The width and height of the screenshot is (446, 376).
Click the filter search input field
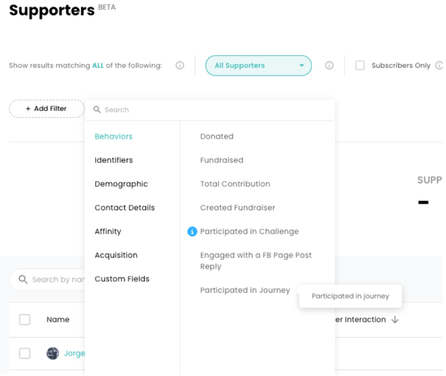211,110
